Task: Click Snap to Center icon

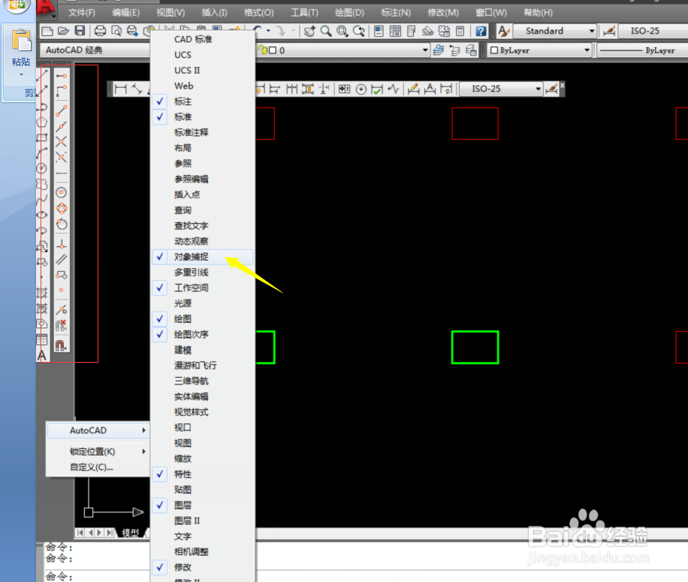Action: coord(62,192)
